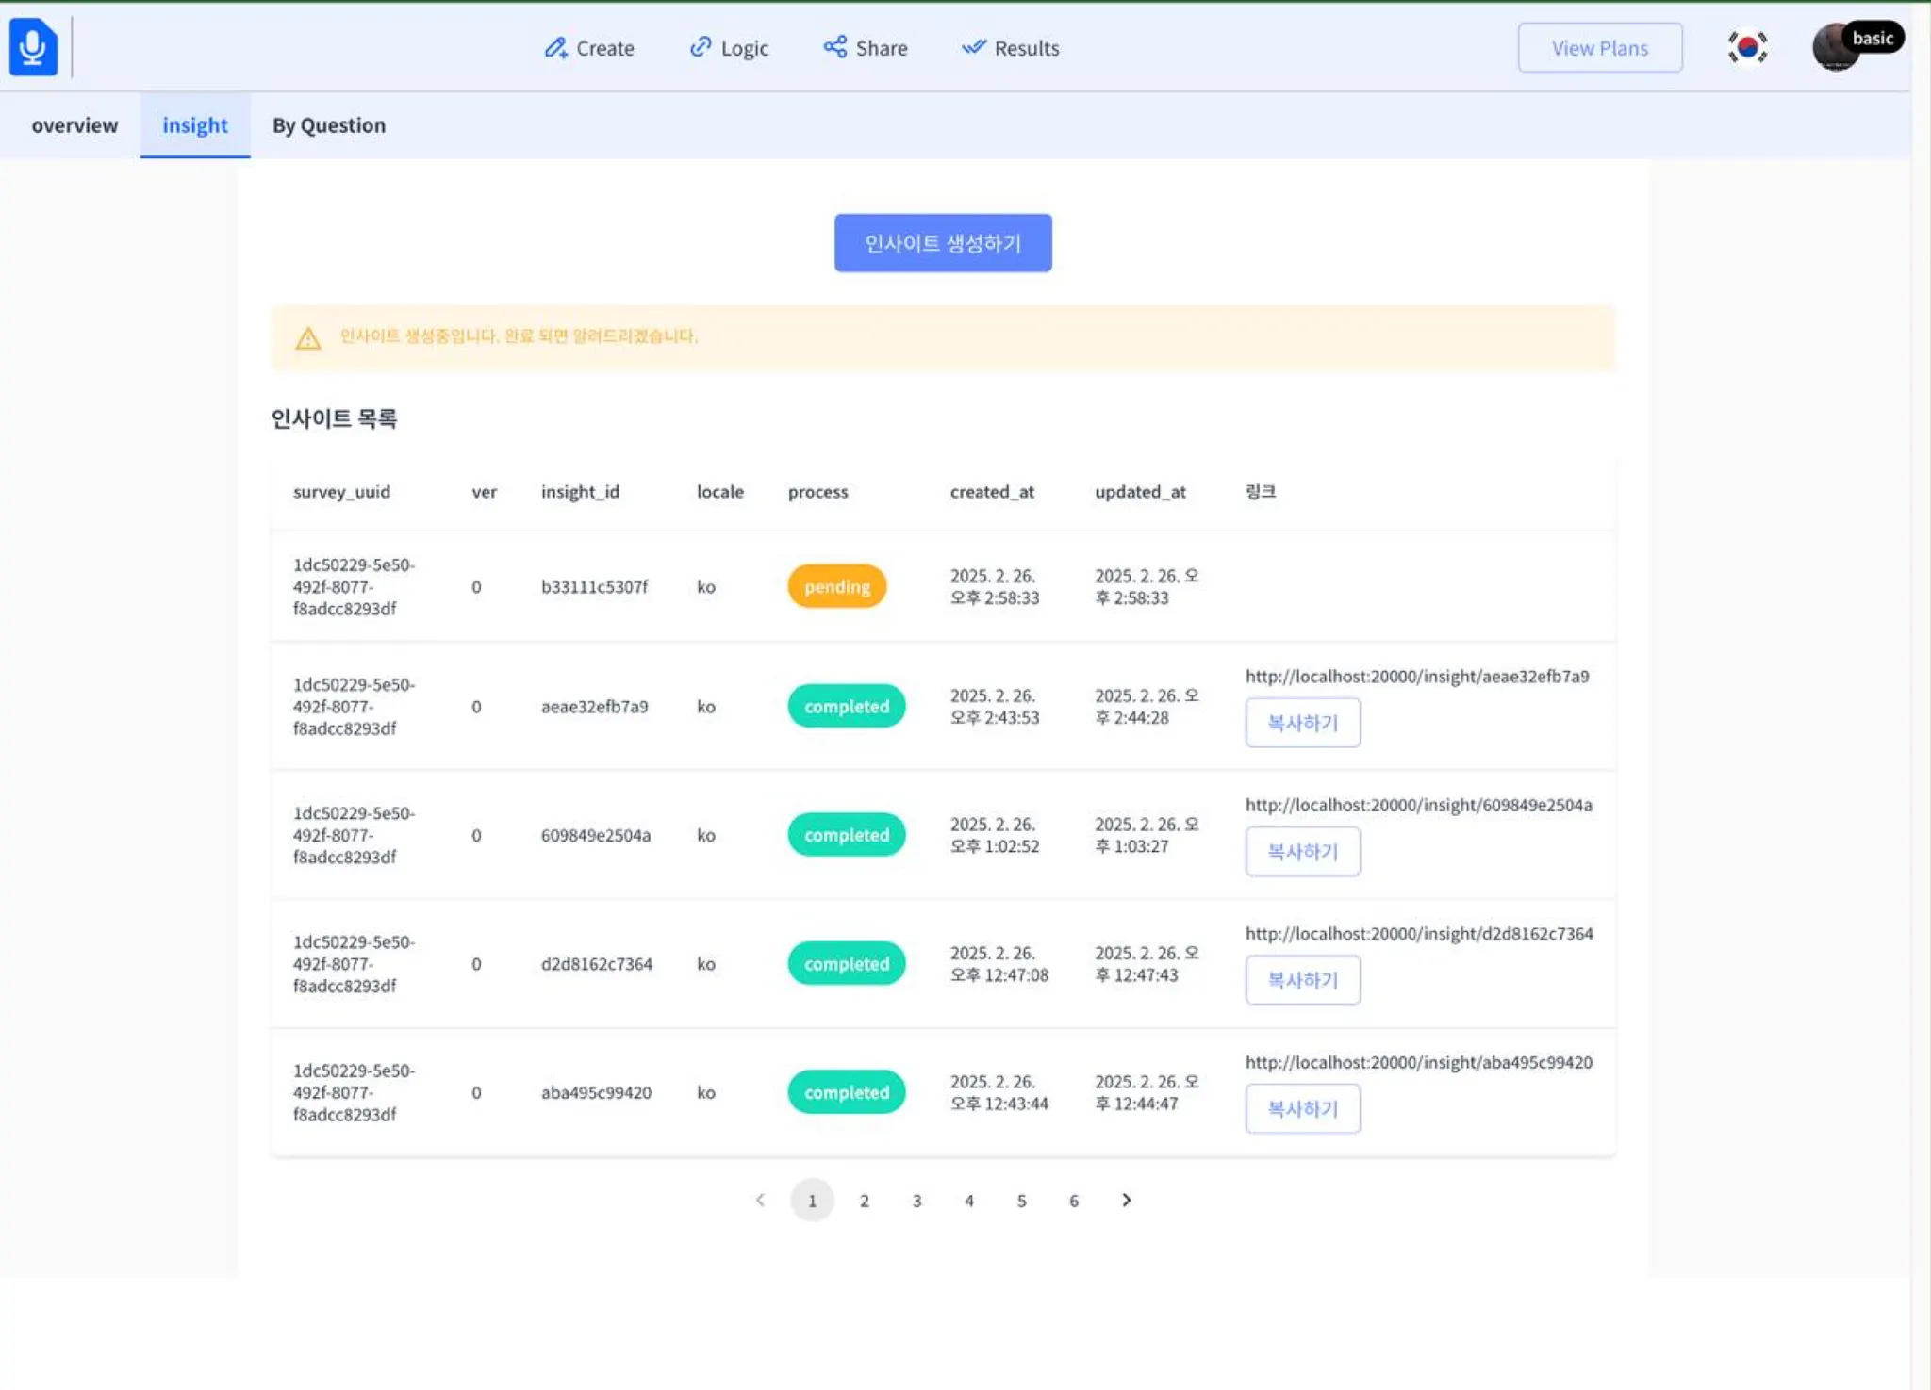Switch to By Question tab

pos(328,125)
